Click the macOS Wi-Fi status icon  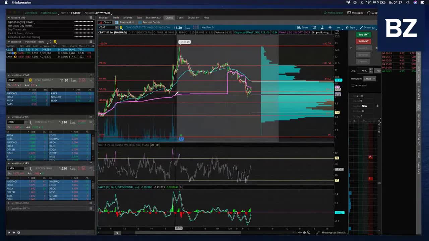(368, 2)
